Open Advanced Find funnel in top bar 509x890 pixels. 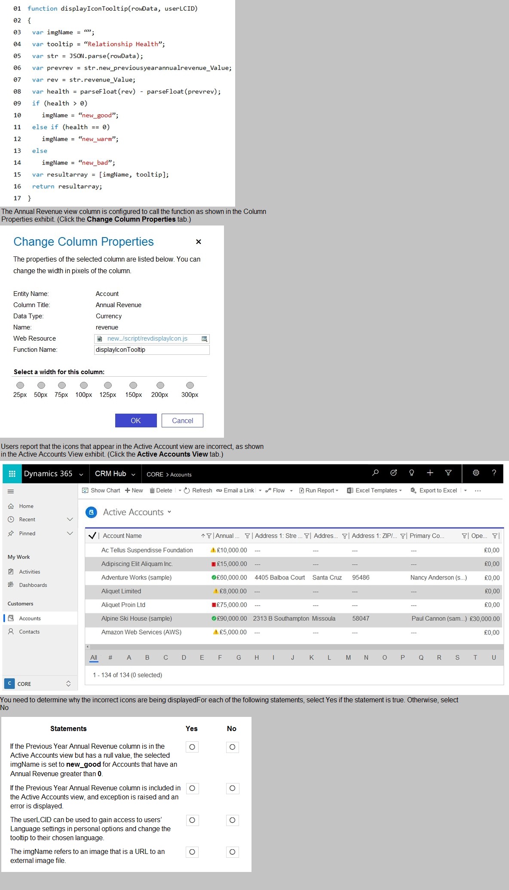[448, 473]
